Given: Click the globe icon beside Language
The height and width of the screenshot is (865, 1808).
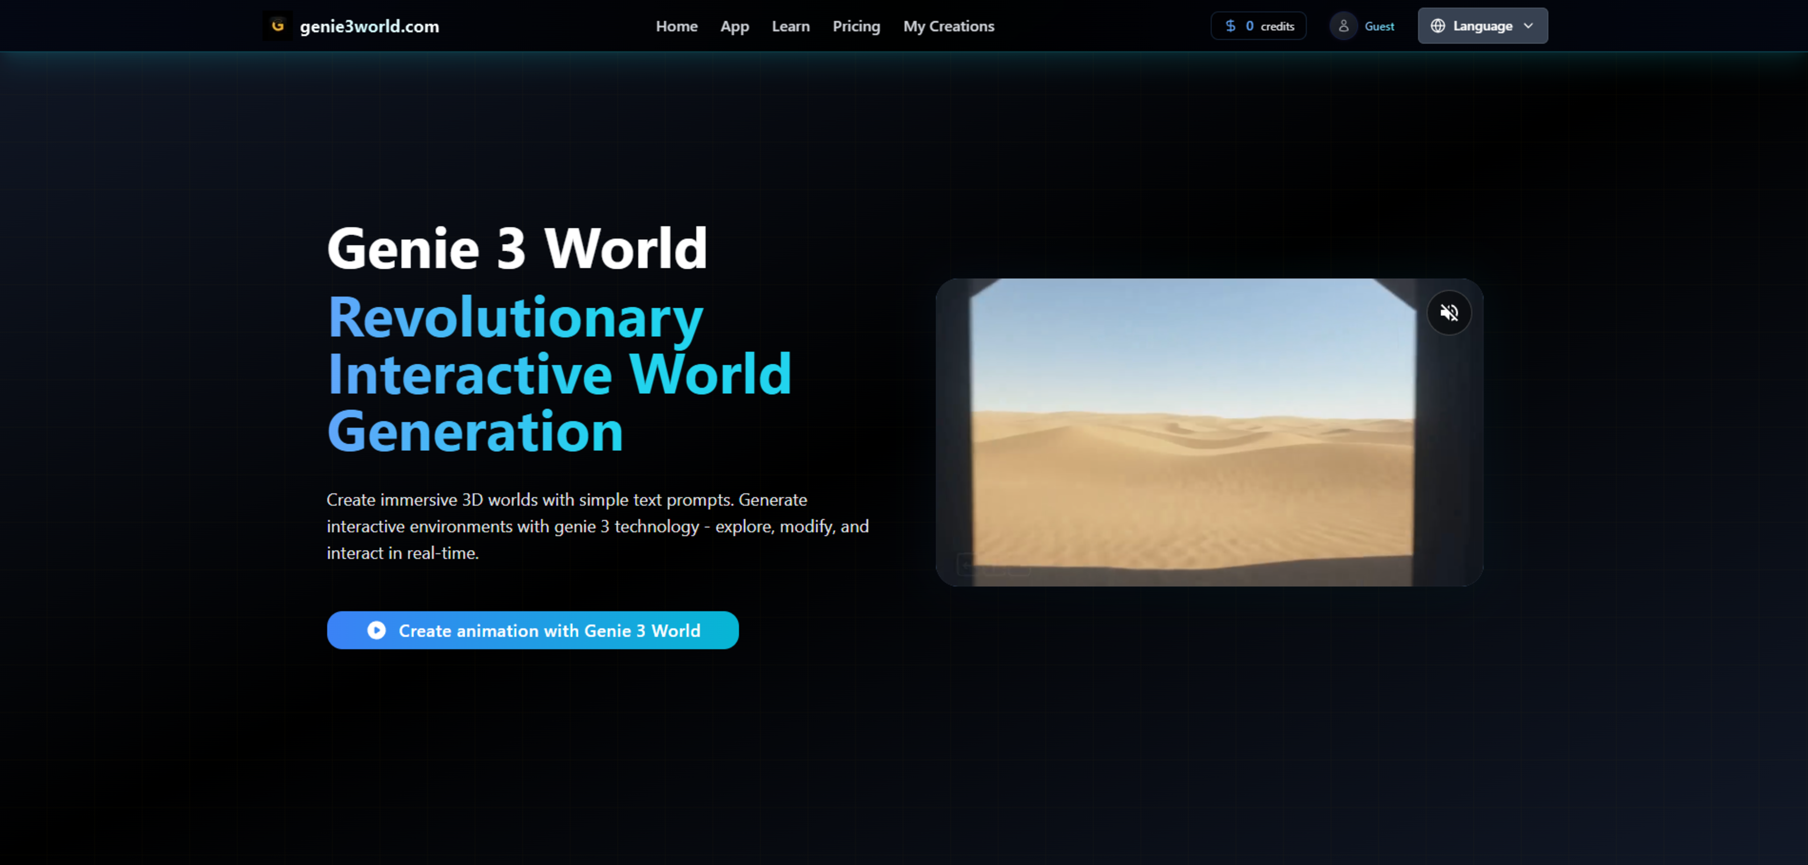Looking at the screenshot, I should pyautogui.click(x=1437, y=26).
